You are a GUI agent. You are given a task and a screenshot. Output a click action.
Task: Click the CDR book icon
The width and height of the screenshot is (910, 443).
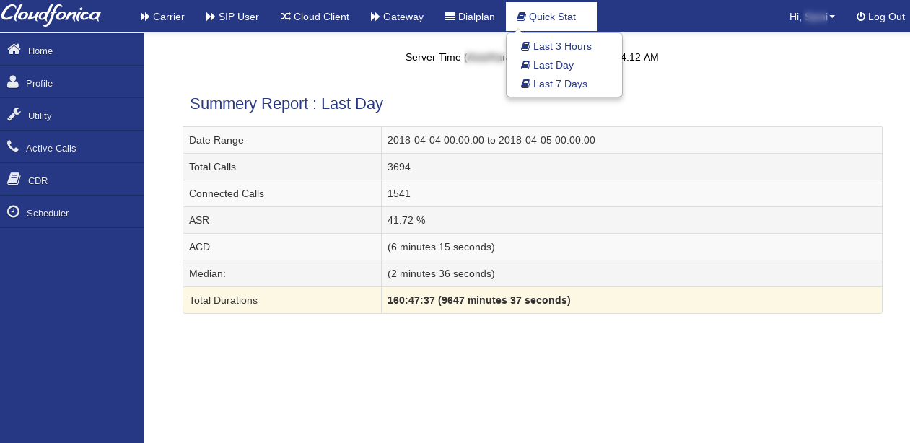13,179
